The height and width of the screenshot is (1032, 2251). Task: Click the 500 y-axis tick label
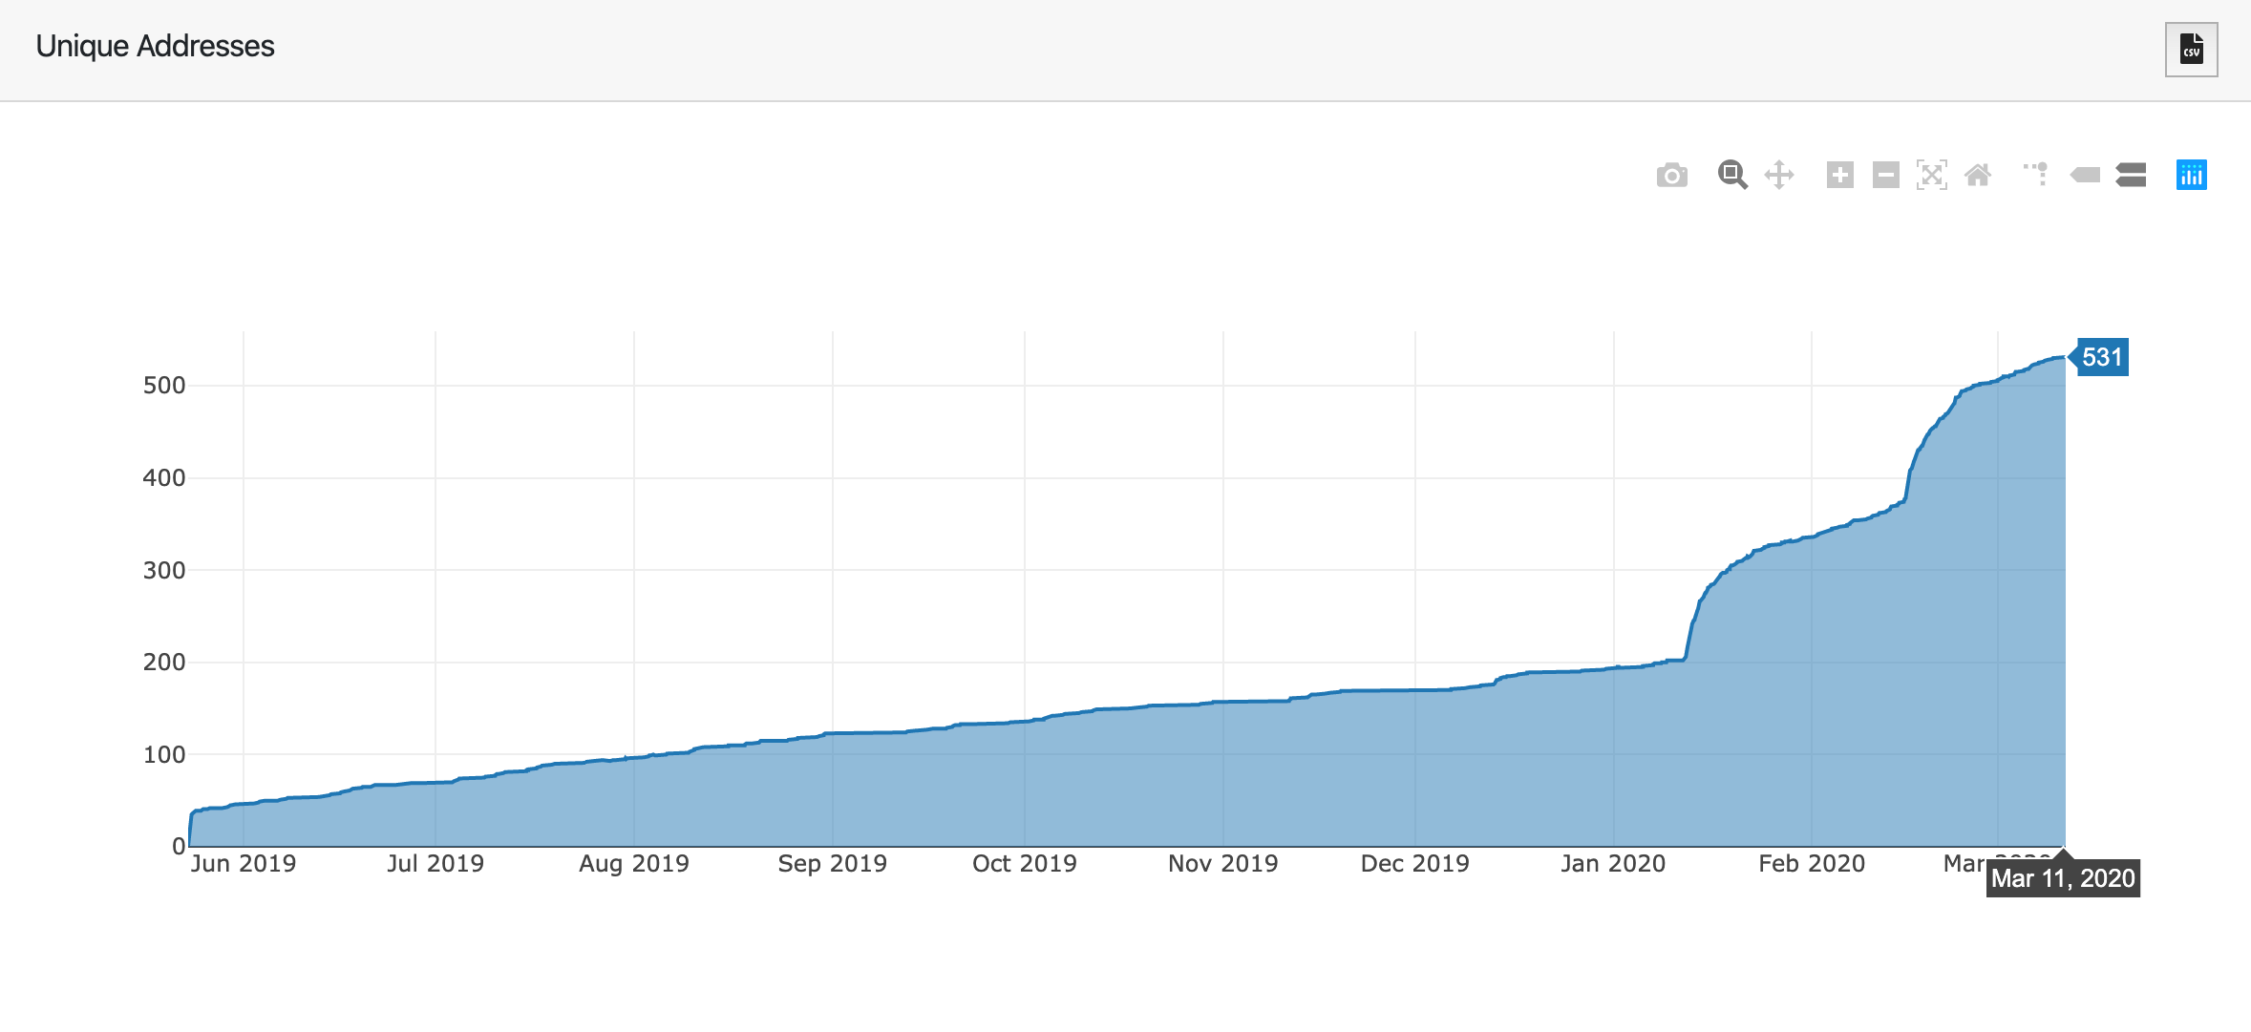[163, 386]
